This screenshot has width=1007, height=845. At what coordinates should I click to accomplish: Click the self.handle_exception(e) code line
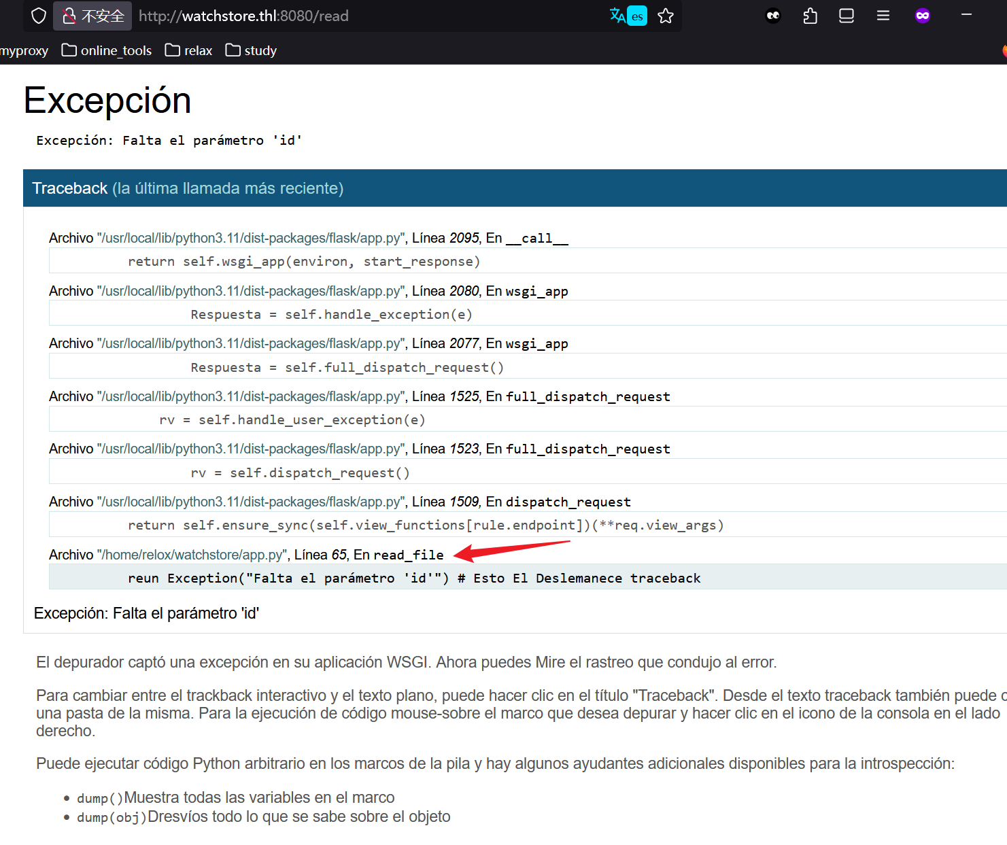[x=331, y=314]
